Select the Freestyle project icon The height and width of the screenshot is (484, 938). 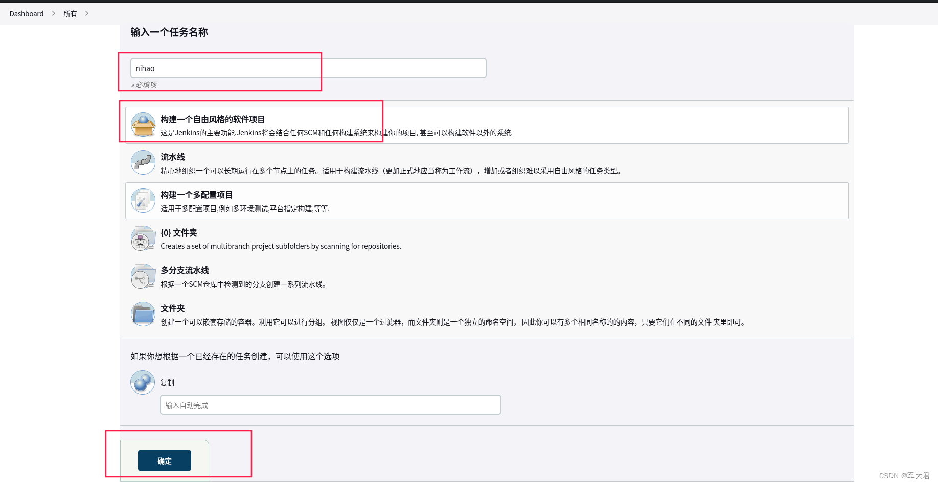[143, 125]
